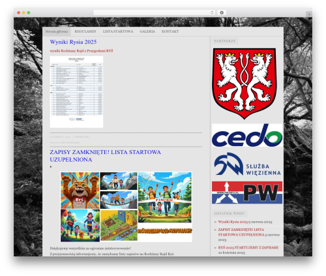This screenshot has height=276, width=326.
Task: Follow the wyniki Rodzinny Rajd z Przygodami RYŚ link
Action: click(x=81, y=51)
